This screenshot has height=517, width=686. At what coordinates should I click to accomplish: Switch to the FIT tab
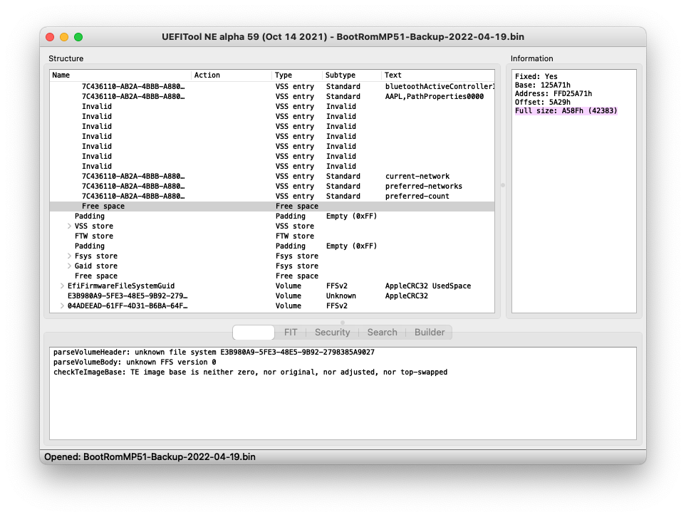[x=291, y=333]
